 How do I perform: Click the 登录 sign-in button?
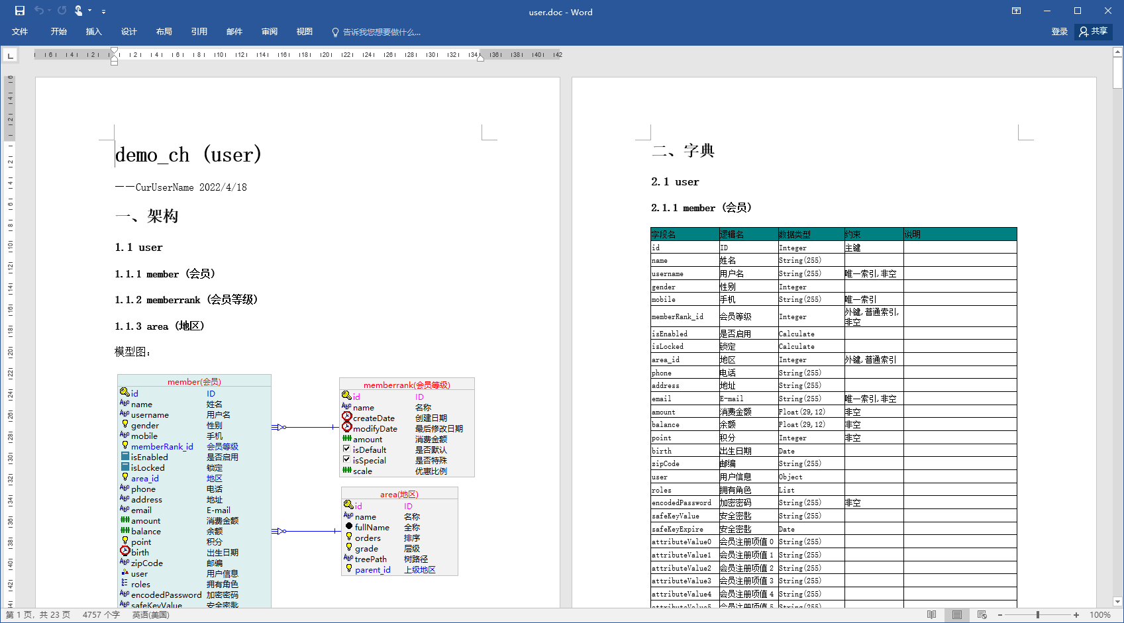click(1060, 32)
